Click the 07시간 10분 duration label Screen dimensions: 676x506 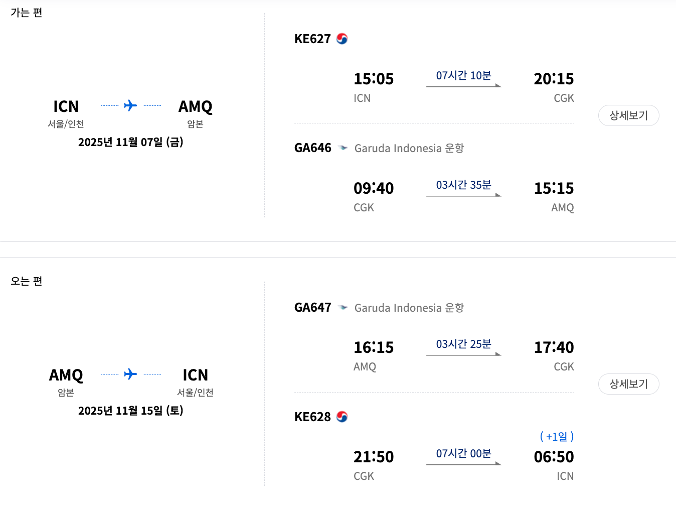[463, 75]
